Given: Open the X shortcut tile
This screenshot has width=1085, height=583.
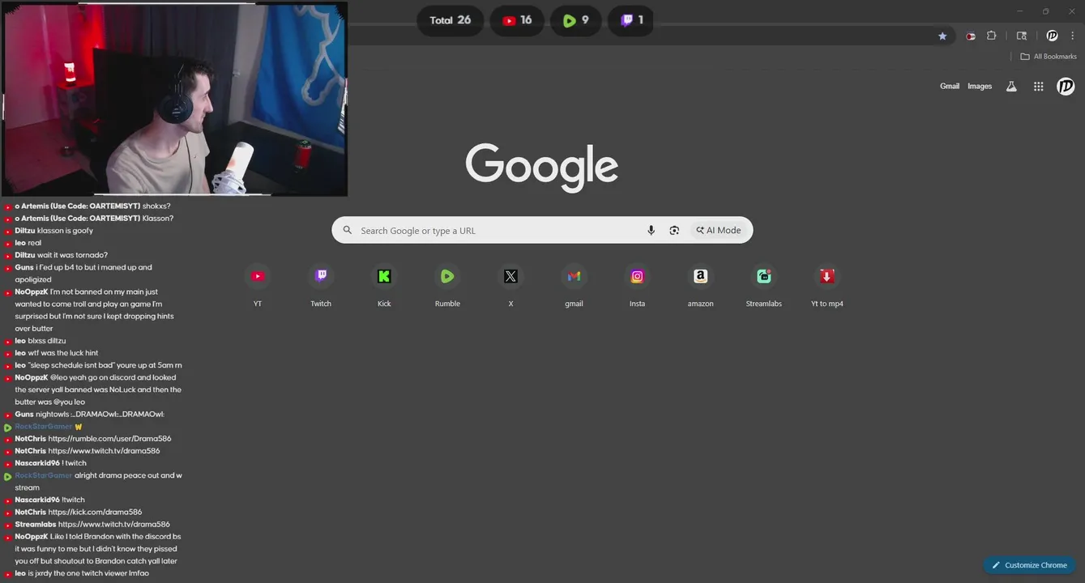Looking at the screenshot, I should pyautogui.click(x=510, y=285).
